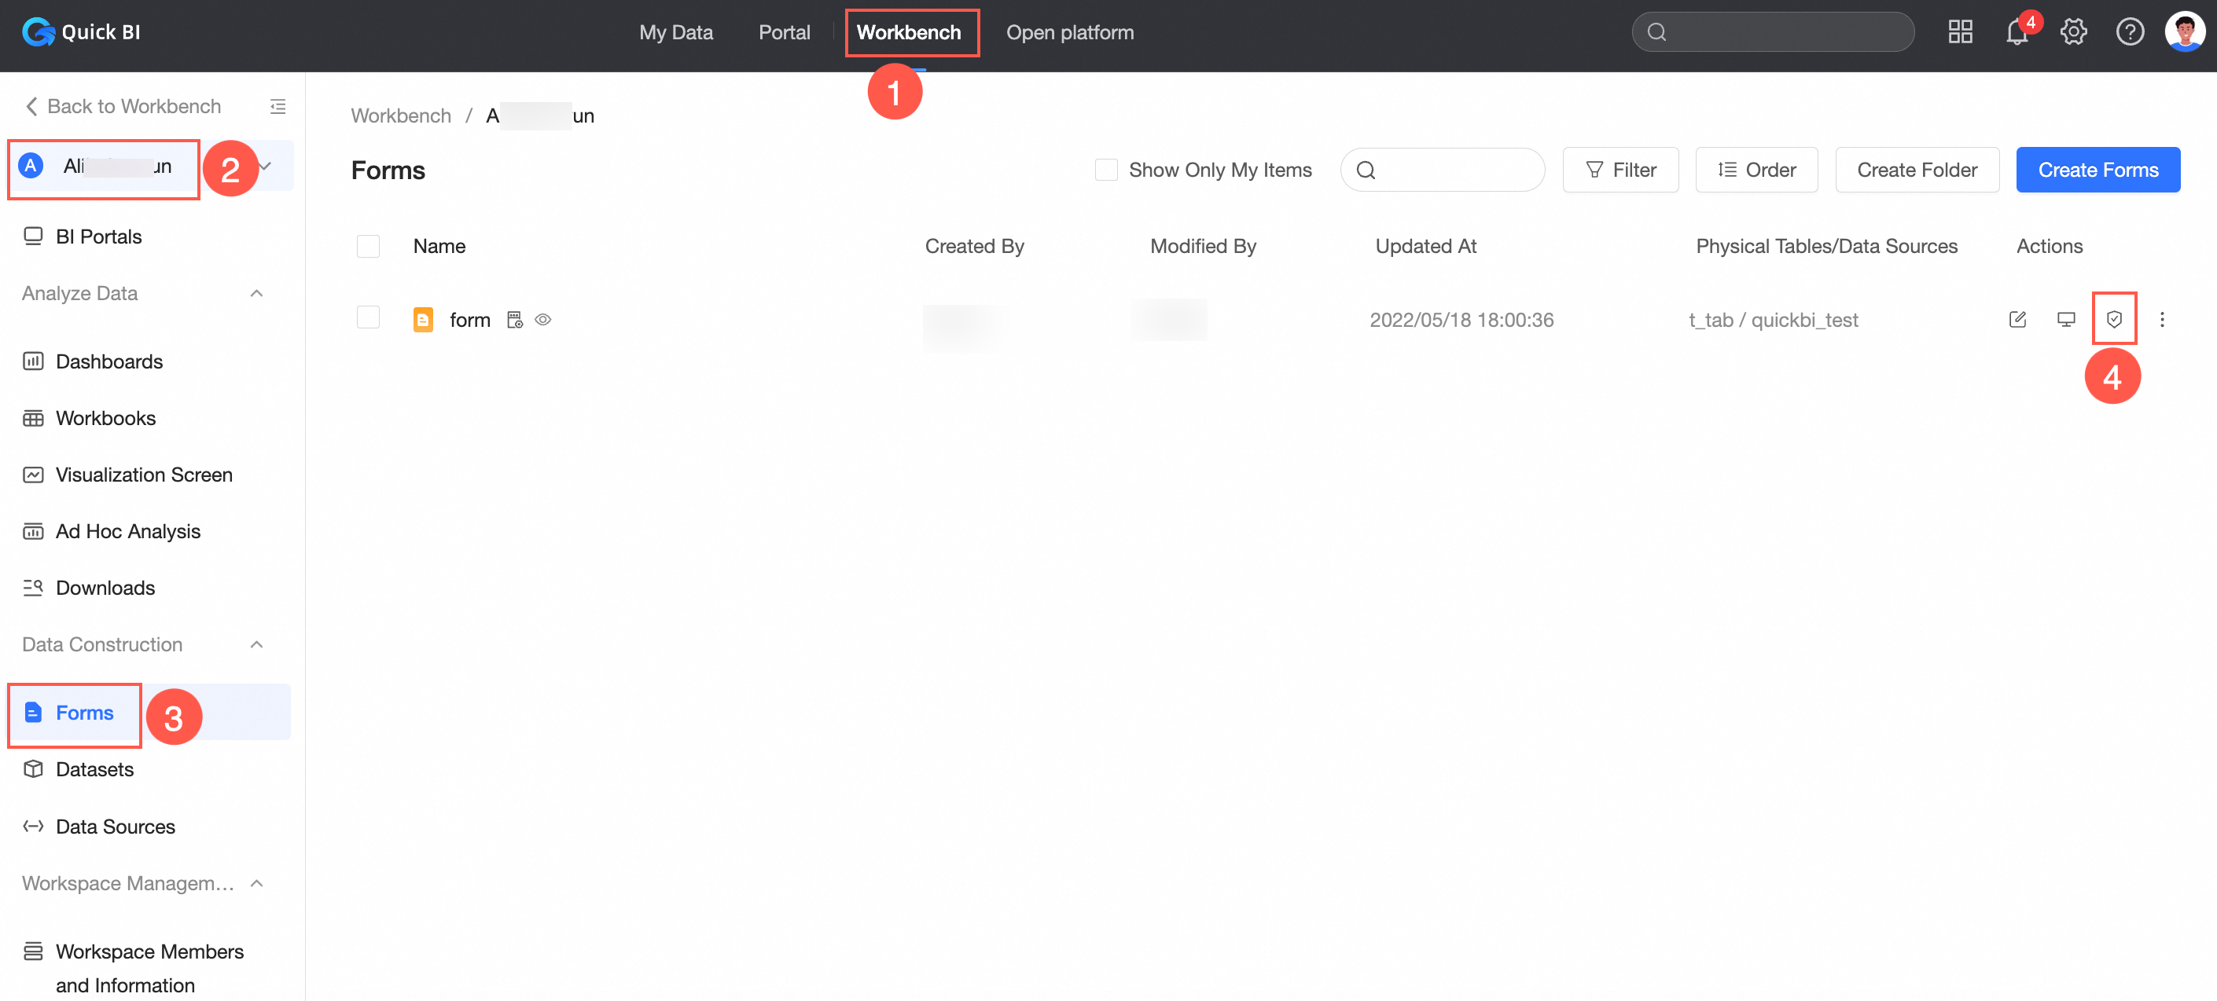The width and height of the screenshot is (2217, 1001).
Task: Click the Create Forms button
Action: pos(2097,170)
